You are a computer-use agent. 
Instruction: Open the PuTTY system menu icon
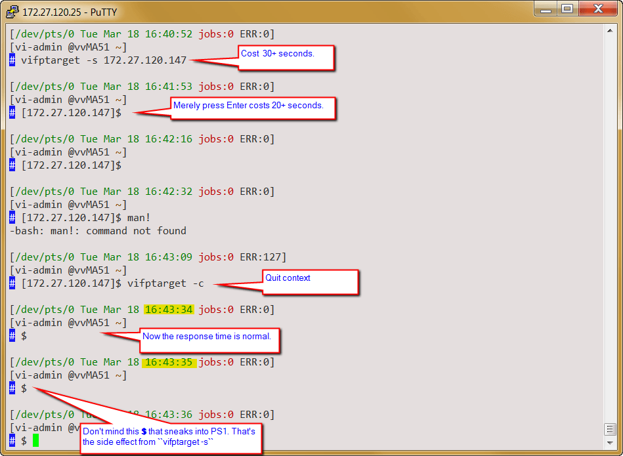tap(12, 10)
